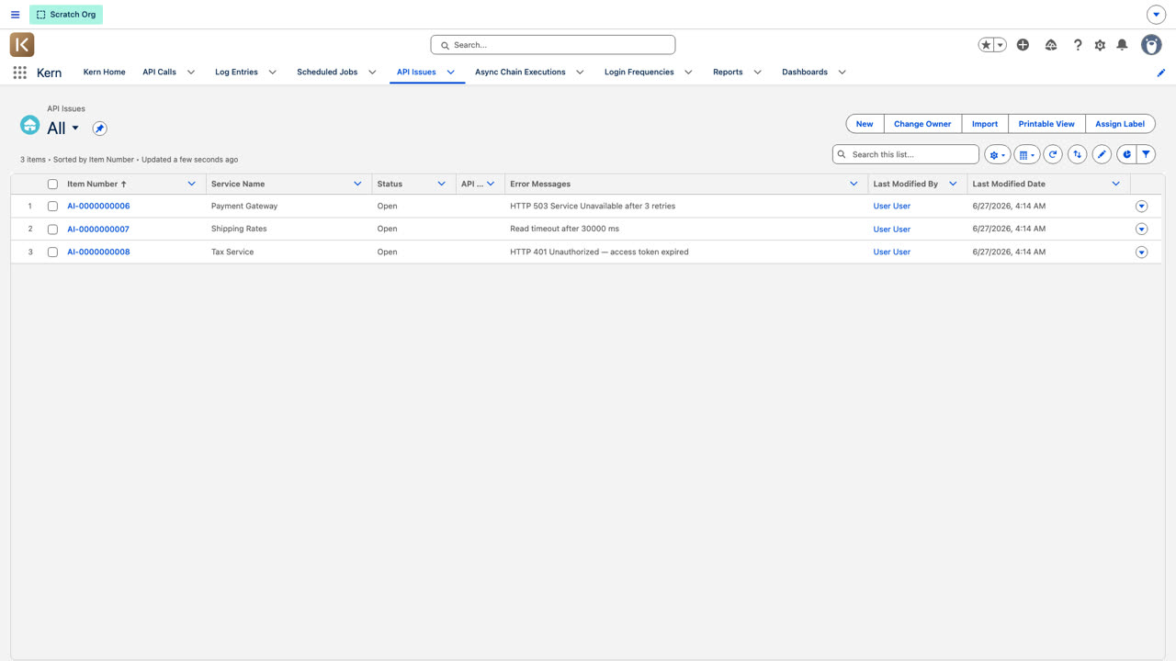
Task: Click the API Issues object icon
Action: pos(30,125)
